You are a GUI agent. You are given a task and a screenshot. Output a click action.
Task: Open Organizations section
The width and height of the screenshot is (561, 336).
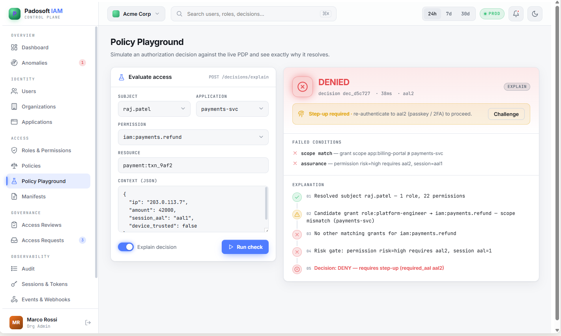[x=48, y=106]
